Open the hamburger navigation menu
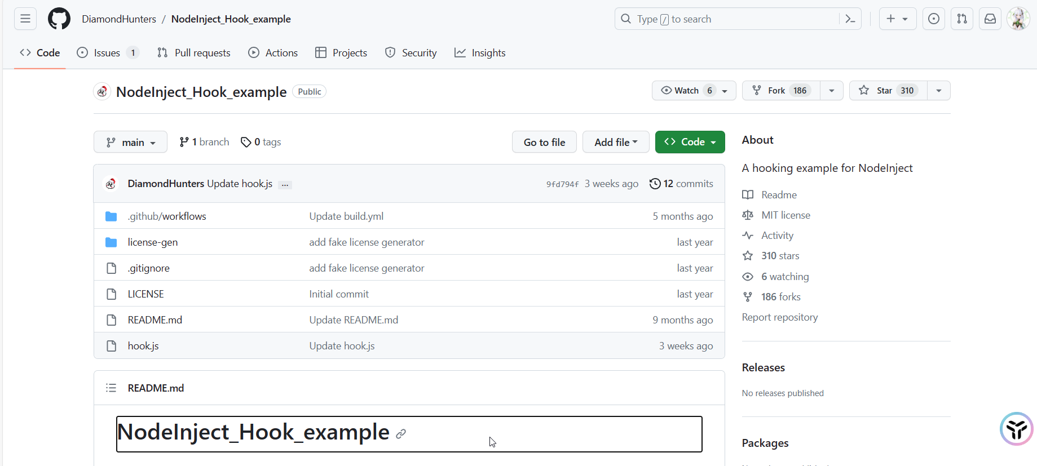The height and width of the screenshot is (466, 1037). point(25,19)
